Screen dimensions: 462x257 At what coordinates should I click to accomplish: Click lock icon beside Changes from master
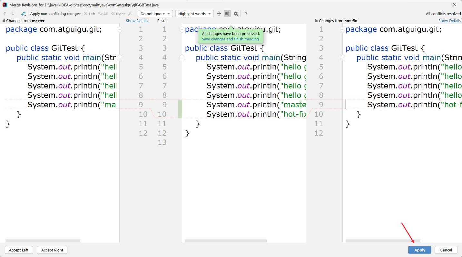point(4,21)
